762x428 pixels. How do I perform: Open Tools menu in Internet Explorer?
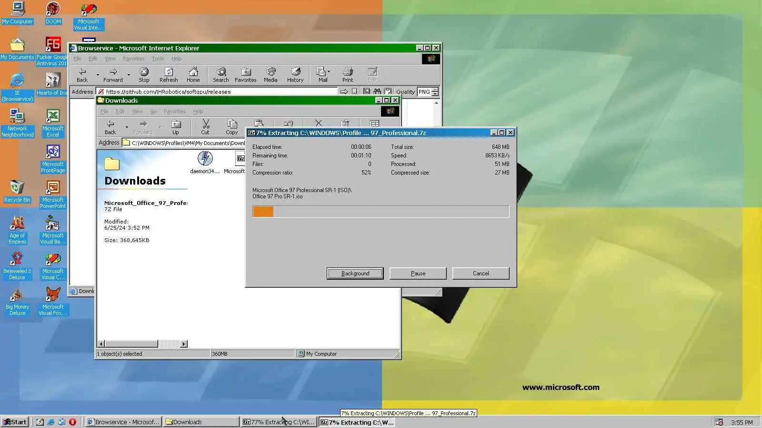coord(158,58)
